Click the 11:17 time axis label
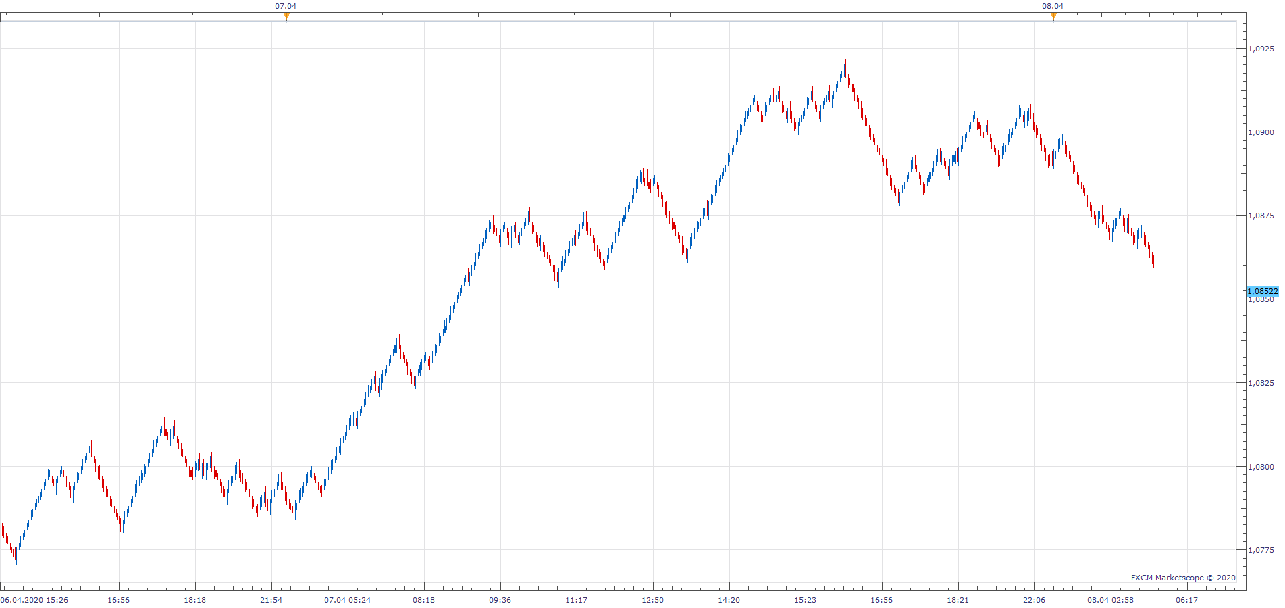The image size is (1285, 608). point(576,600)
